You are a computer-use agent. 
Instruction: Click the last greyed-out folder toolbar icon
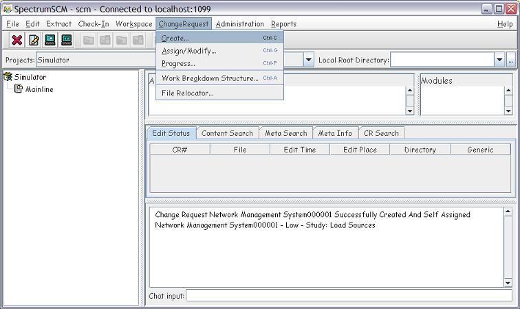[138, 41]
